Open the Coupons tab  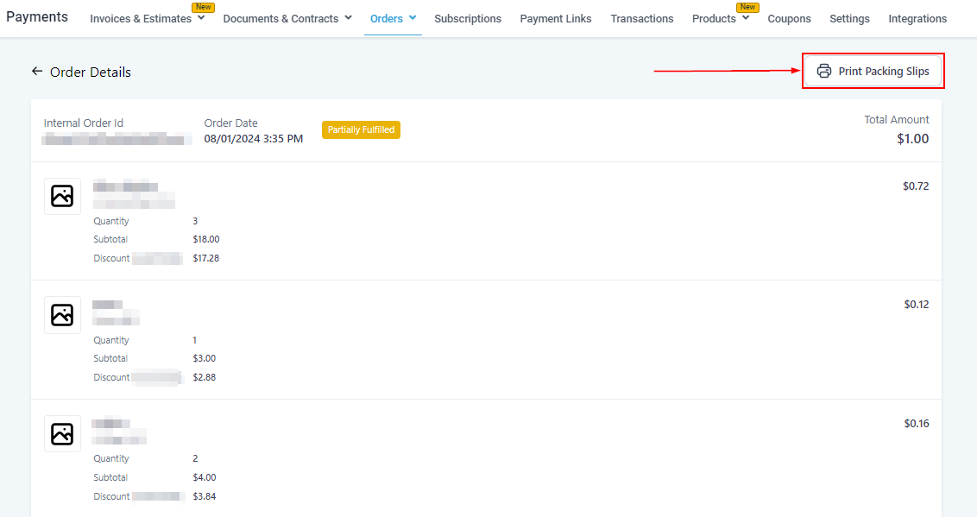coord(789,18)
